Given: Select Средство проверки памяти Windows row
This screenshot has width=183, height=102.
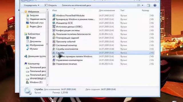Looking at the screenshot, I should pos(103,56).
